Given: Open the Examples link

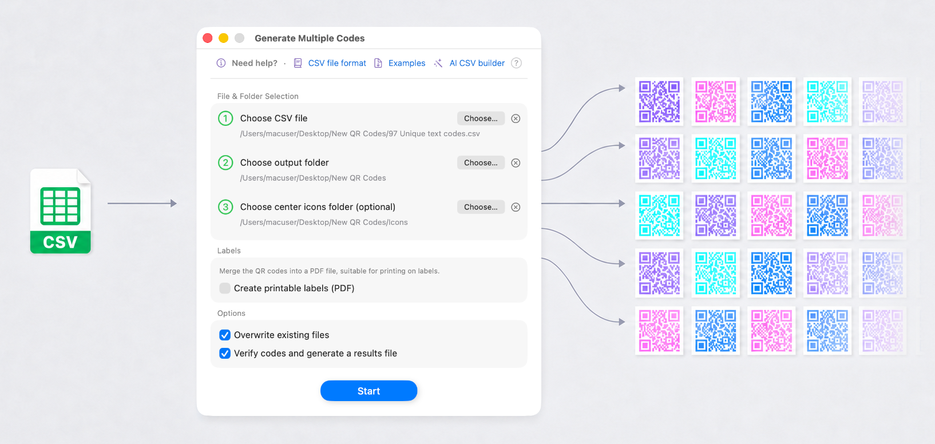Looking at the screenshot, I should (x=407, y=63).
